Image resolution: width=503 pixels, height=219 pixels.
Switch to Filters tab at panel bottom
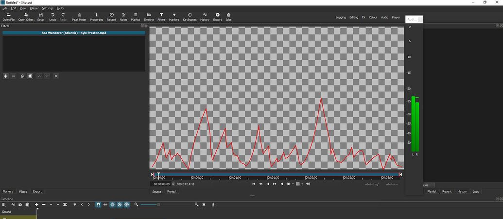click(x=23, y=191)
